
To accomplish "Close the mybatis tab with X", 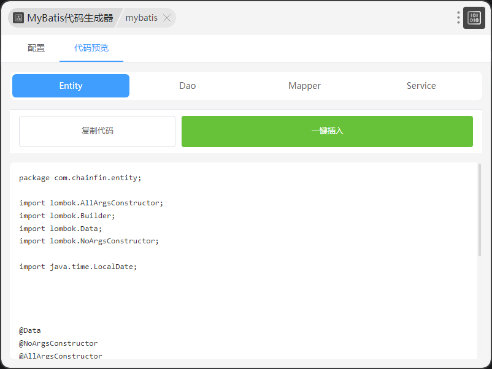I will tap(167, 18).
